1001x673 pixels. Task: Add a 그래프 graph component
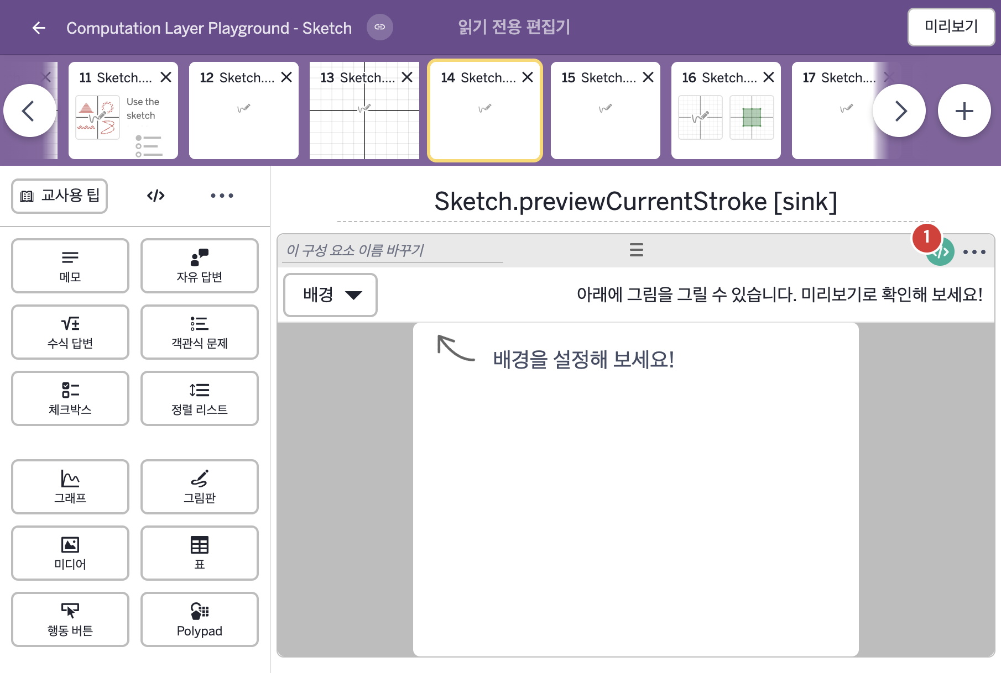pos(70,487)
